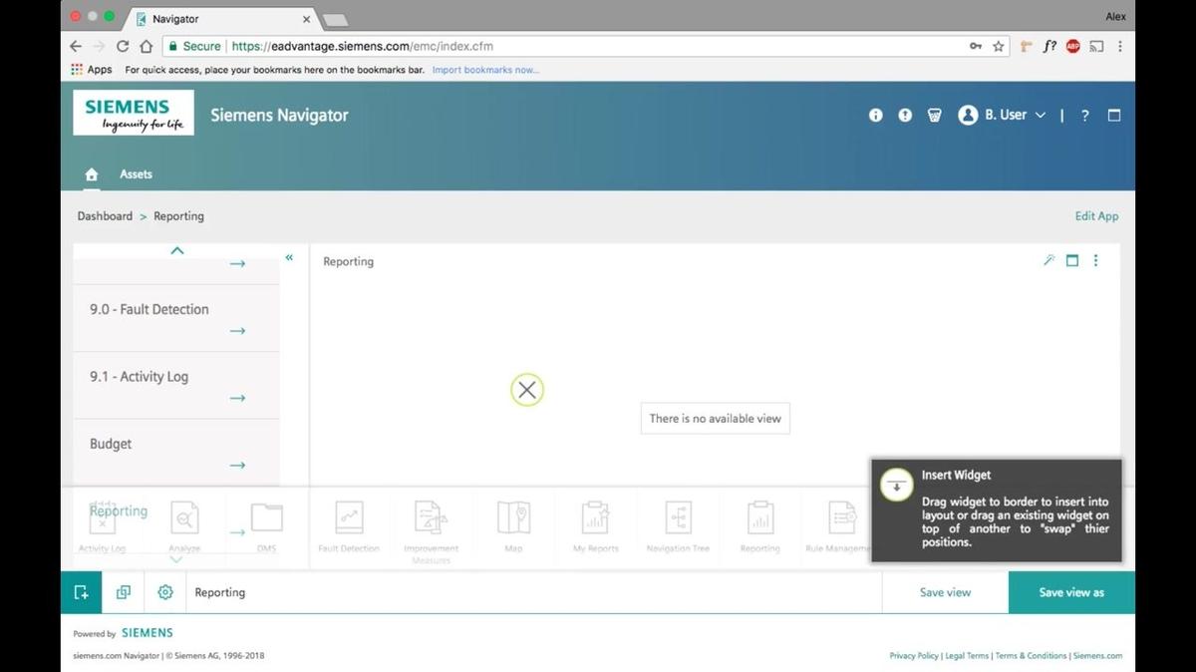Click the B. User avatar icon
The image size is (1196, 672).
click(x=967, y=115)
